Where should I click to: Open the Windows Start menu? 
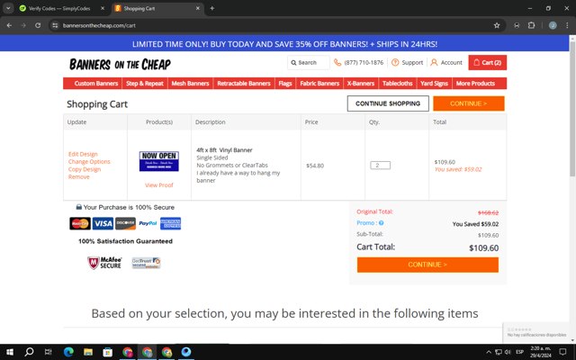[10, 352]
